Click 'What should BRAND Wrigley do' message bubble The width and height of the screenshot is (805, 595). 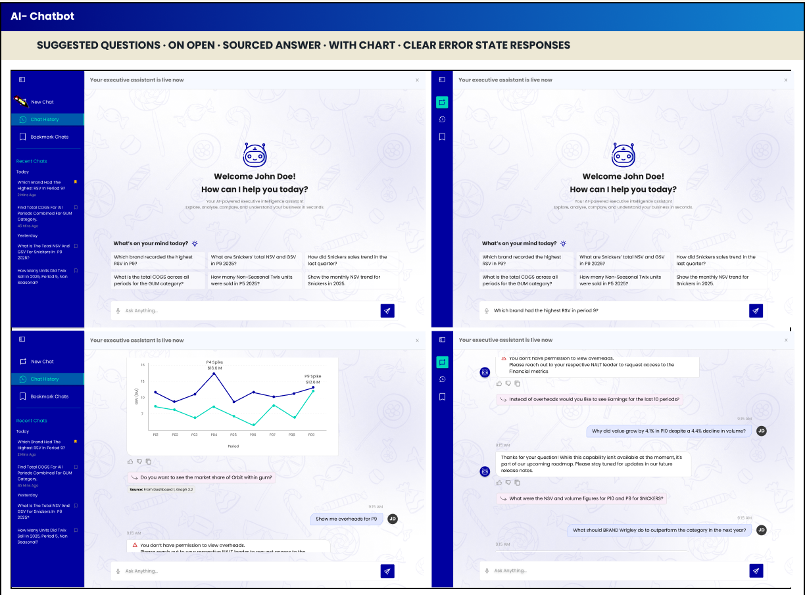(x=660, y=530)
